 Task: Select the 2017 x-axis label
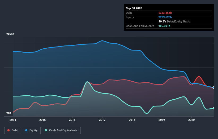(x=102, y=120)
